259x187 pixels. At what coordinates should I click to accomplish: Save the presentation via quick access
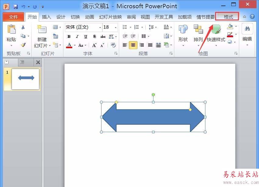(x=16, y=7)
